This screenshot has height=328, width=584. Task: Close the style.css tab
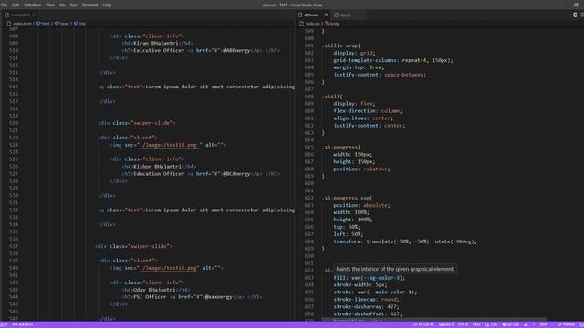[x=326, y=15]
